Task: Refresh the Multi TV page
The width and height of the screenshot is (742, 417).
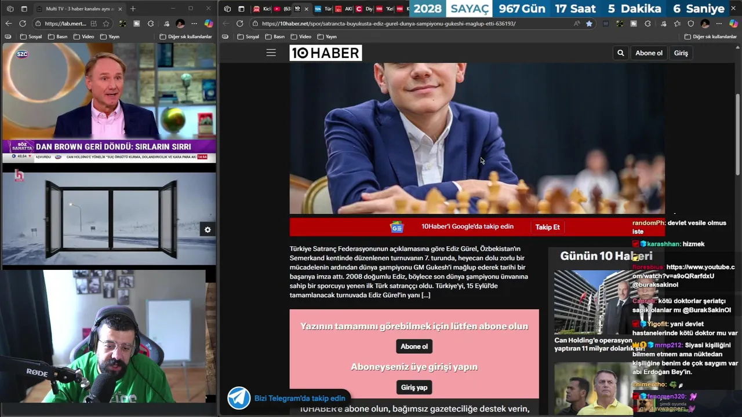Action: (23, 23)
